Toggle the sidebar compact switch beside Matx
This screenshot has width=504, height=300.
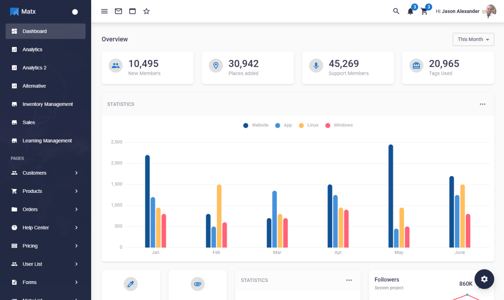pos(75,12)
